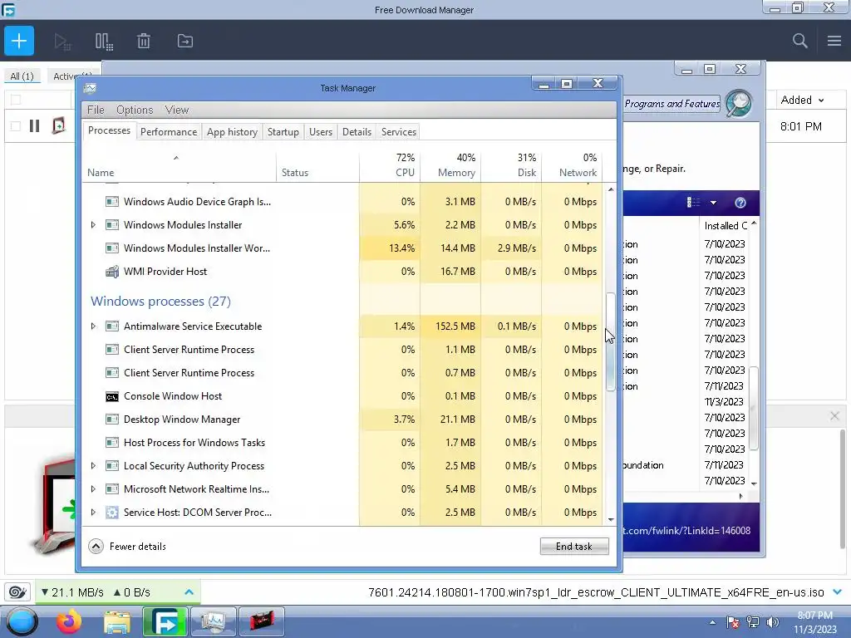Image resolution: width=851 pixels, height=638 pixels.
Task: Switch to the App history tab
Action: point(232,132)
